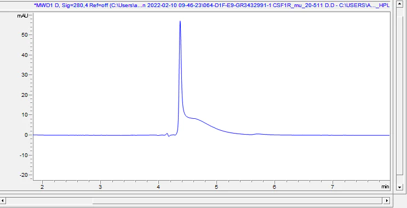Click the MWD1 D signal title text
The height and width of the screenshot is (208, 407).
tap(211, 5)
